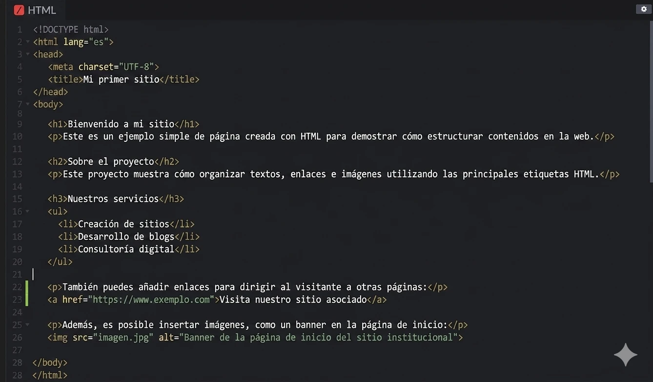
Task: Fold the ul list on line 16
Action: 27,211
